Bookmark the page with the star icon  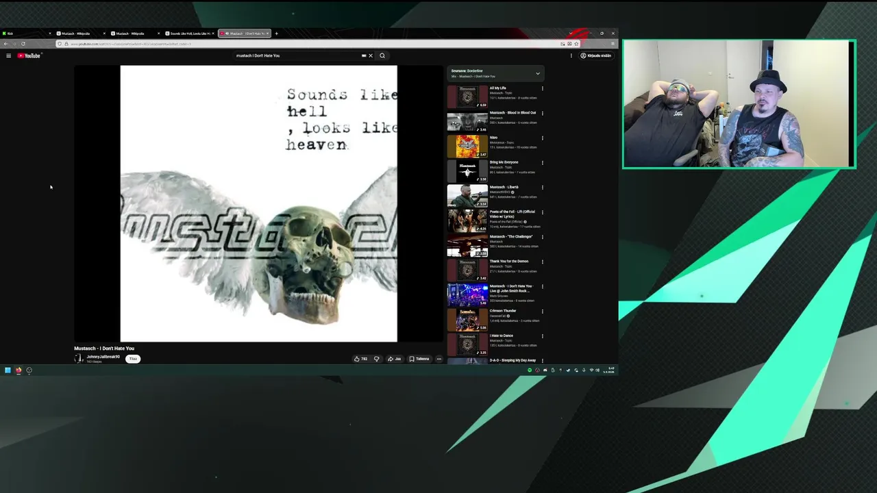click(576, 44)
